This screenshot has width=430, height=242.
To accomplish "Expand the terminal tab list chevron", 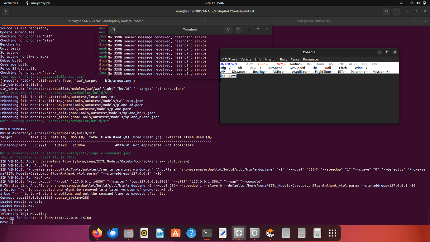I will click(425, 21).
